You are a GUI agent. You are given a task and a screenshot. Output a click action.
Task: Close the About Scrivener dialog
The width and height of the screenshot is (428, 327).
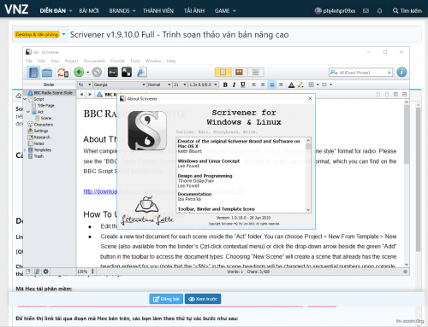coord(310,98)
